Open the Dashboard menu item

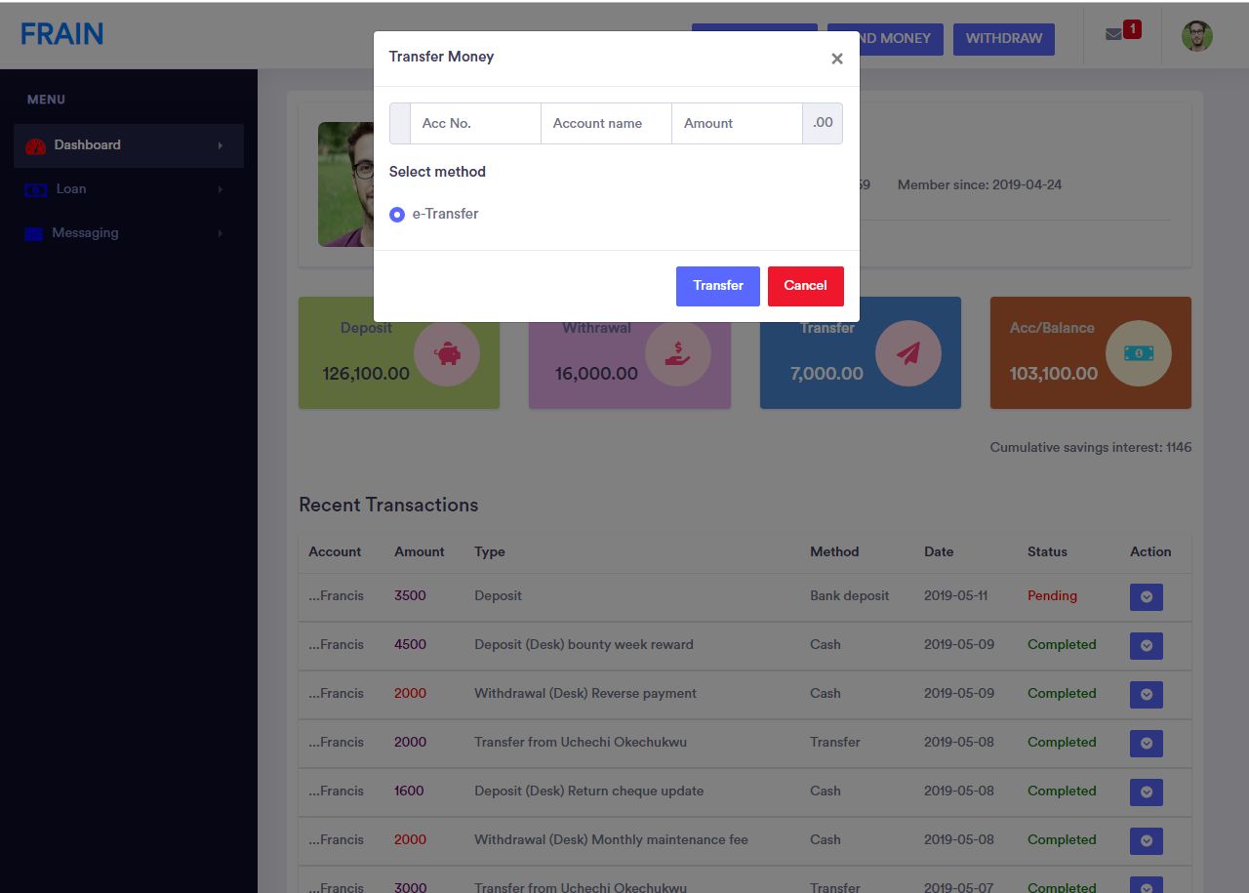click(x=87, y=143)
